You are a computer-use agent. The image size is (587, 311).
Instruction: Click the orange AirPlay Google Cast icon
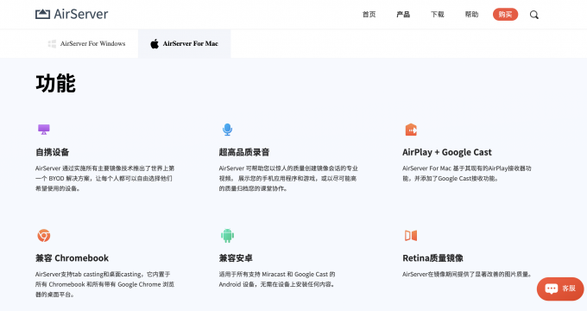(411, 130)
